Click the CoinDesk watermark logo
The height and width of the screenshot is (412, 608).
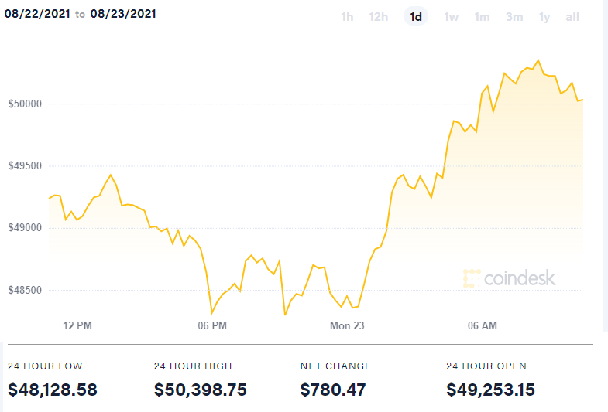(x=509, y=278)
